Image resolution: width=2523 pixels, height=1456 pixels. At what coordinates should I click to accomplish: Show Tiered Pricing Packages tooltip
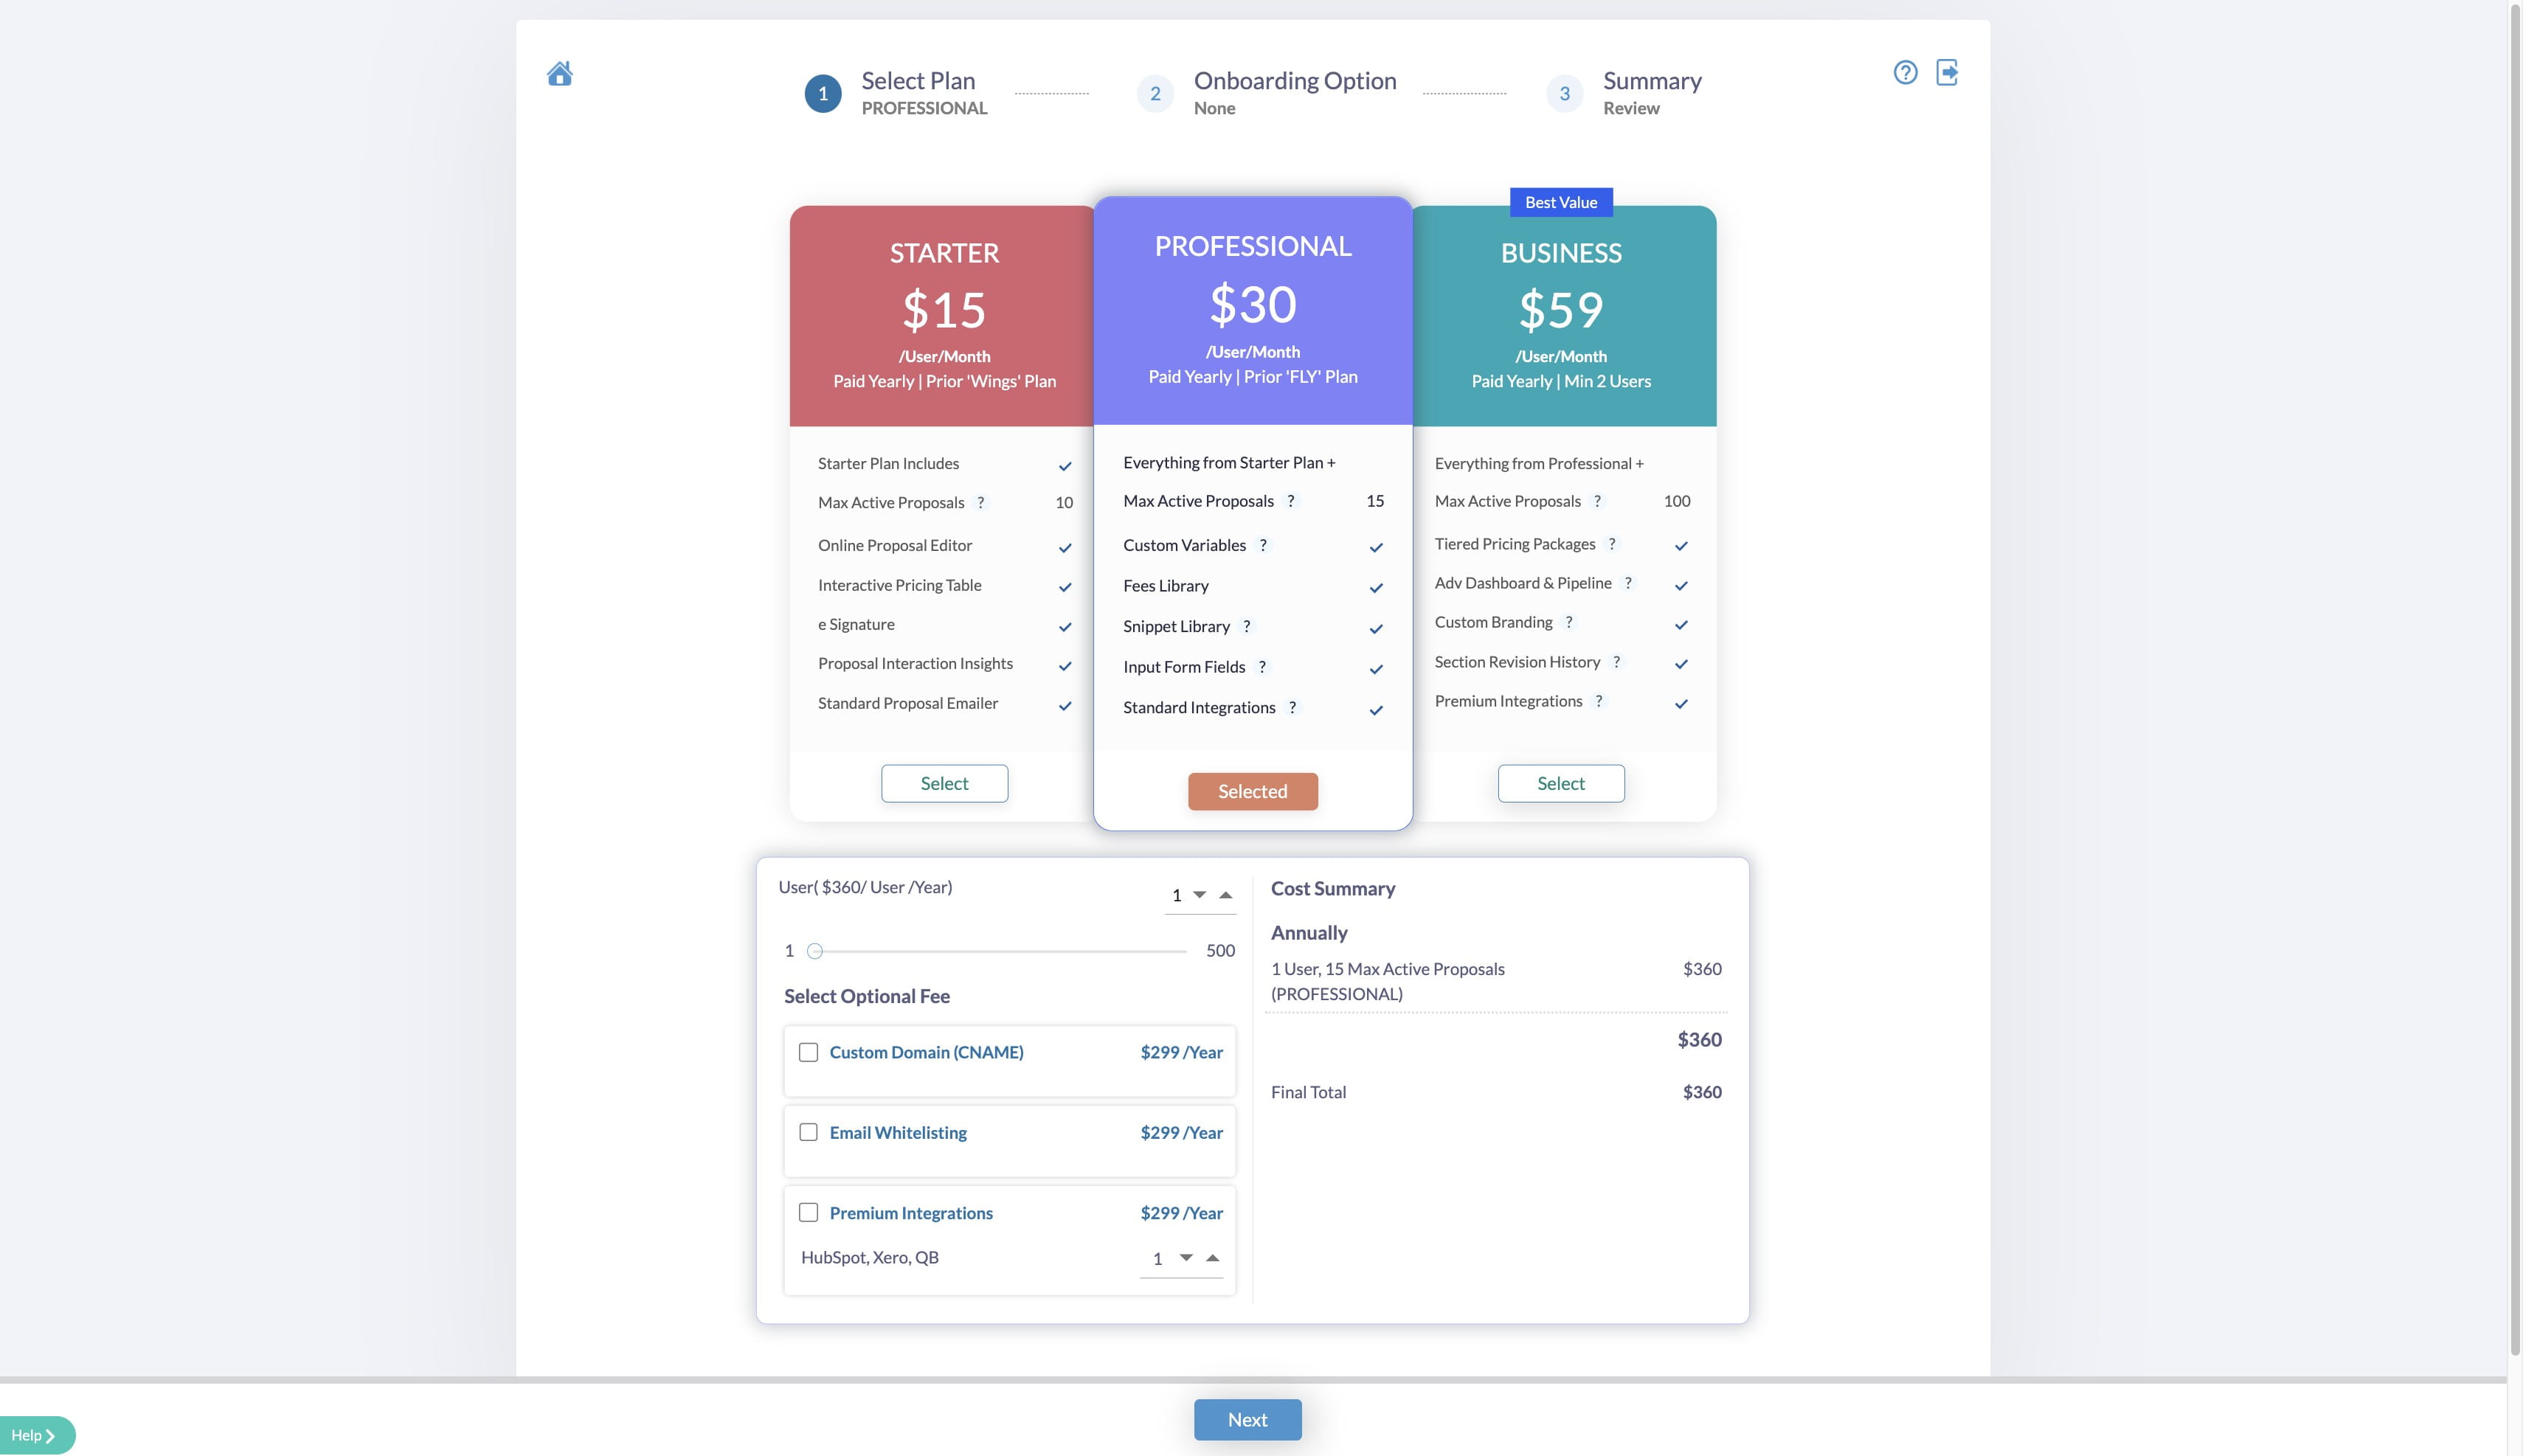tap(1612, 543)
